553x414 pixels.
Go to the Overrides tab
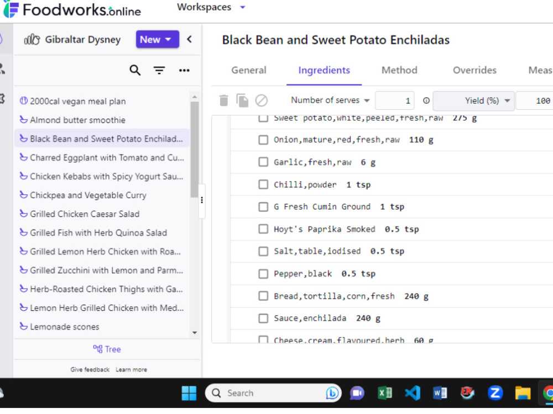[x=474, y=71]
